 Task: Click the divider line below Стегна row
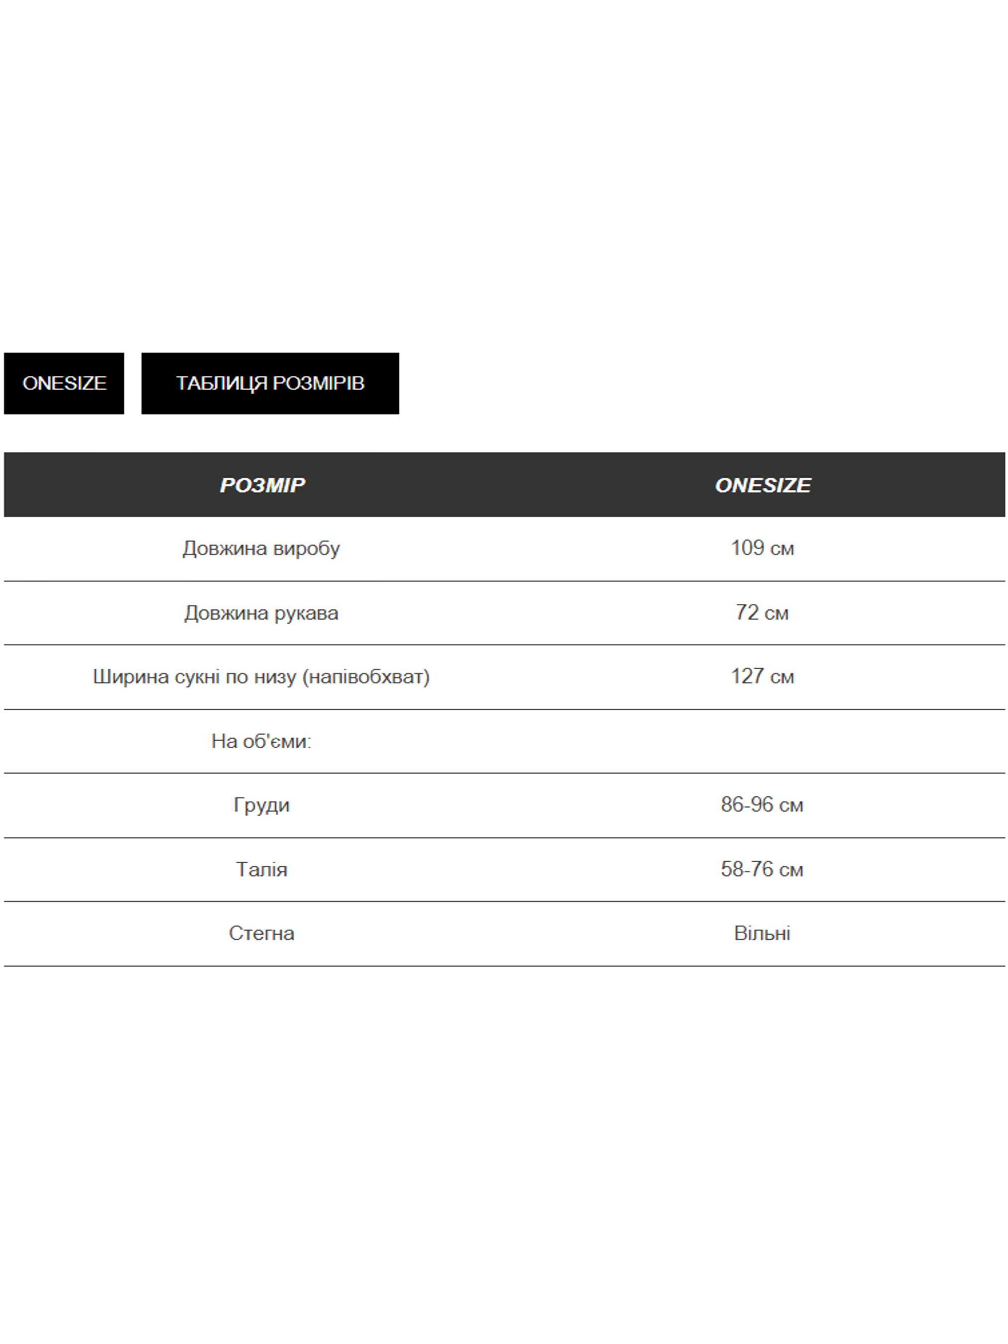click(x=504, y=966)
